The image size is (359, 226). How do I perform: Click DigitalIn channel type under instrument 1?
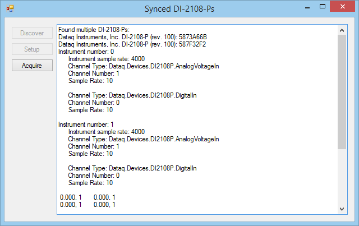(x=132, y=168)
